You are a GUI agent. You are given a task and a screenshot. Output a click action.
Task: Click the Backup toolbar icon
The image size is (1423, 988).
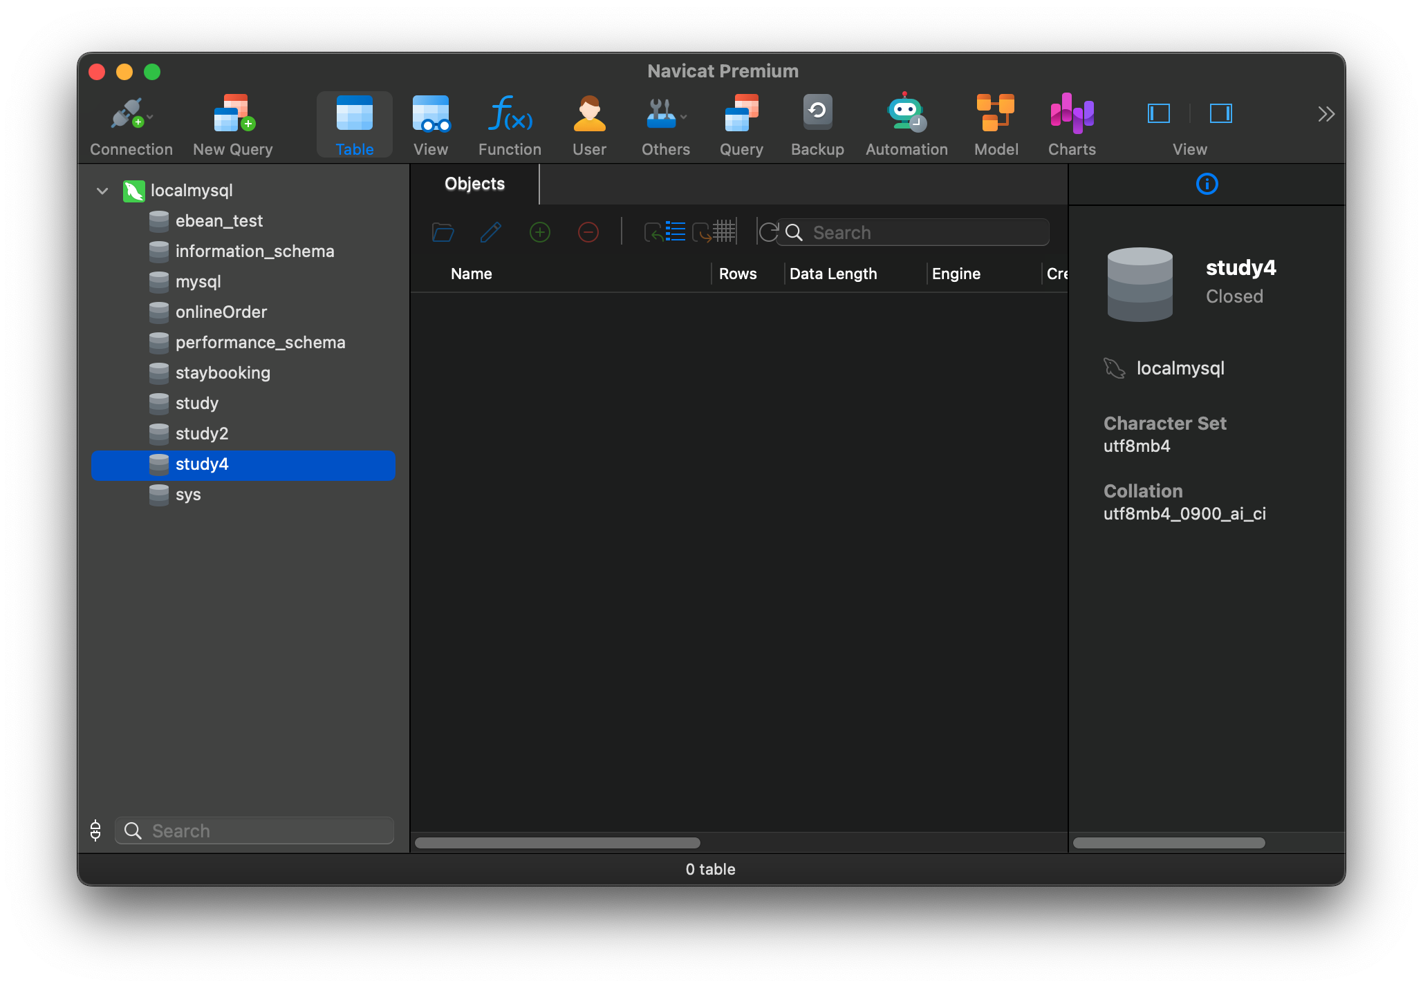point(817,124)
